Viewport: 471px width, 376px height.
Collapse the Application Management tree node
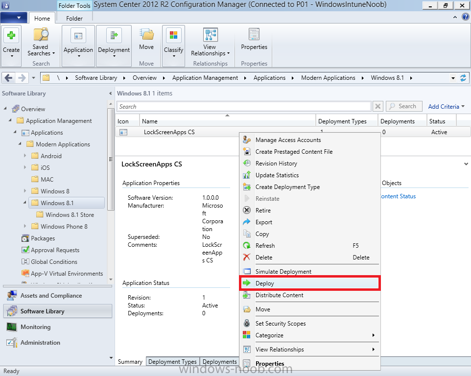click(x=10, y=120)
